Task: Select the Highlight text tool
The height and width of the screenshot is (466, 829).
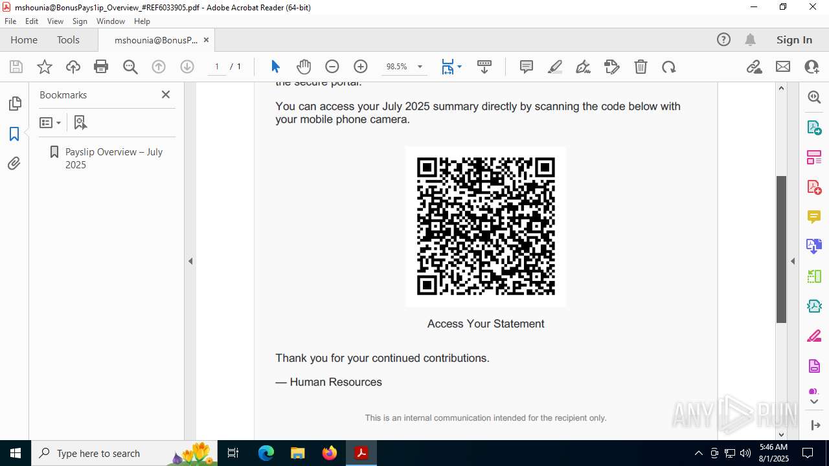Action: (x=555, y=67)
